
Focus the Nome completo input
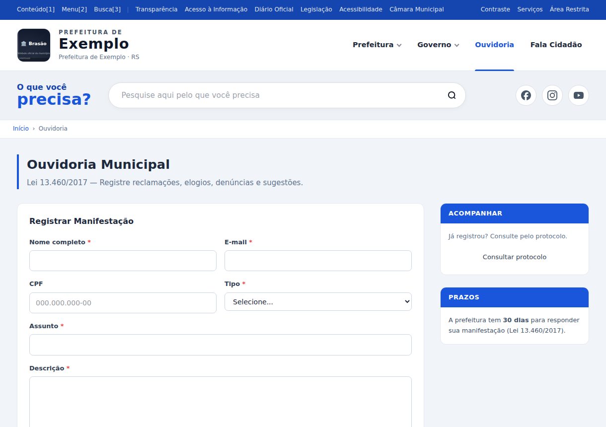click(x=123, y=261)
